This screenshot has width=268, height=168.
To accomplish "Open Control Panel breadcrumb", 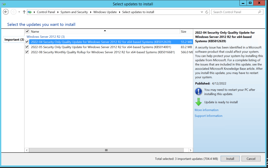I will pos(46,12).
